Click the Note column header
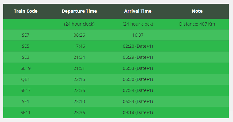The image size is (233, 122). (197, 11)
